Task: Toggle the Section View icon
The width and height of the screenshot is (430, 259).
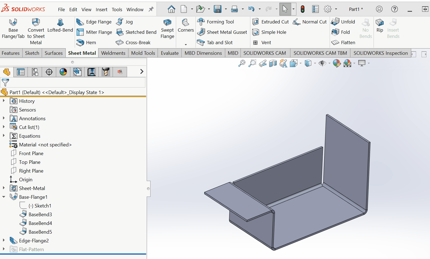Action: pos(273,63)
